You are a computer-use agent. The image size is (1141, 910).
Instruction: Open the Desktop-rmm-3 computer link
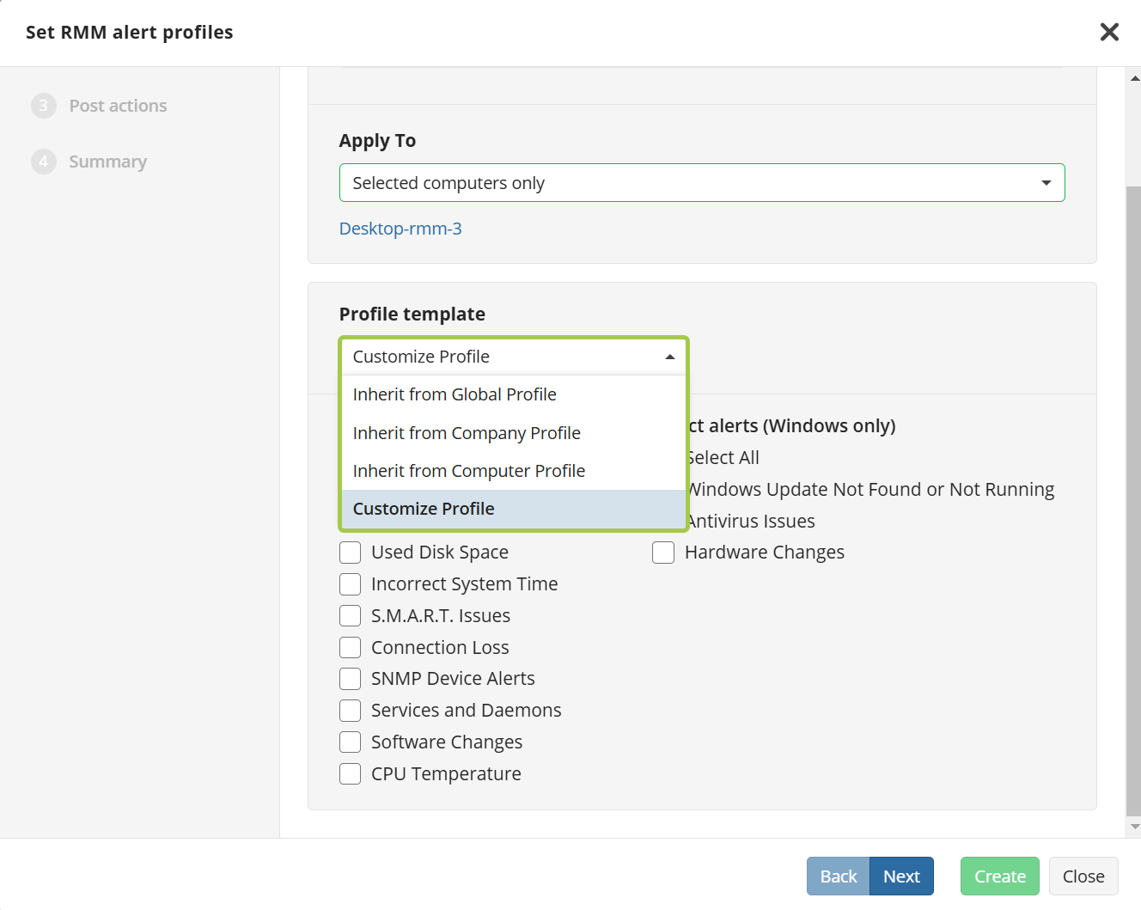[x=400, y=229]
